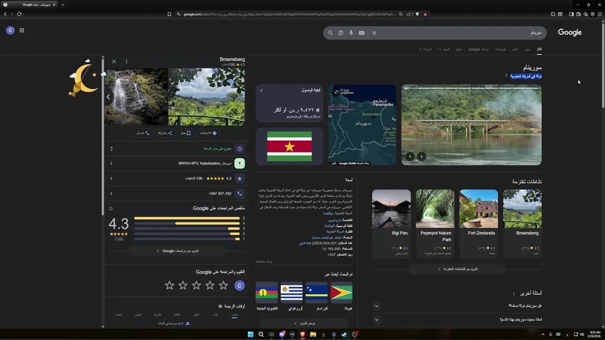Open the Google account avatar at page top

tap(10, 30)
